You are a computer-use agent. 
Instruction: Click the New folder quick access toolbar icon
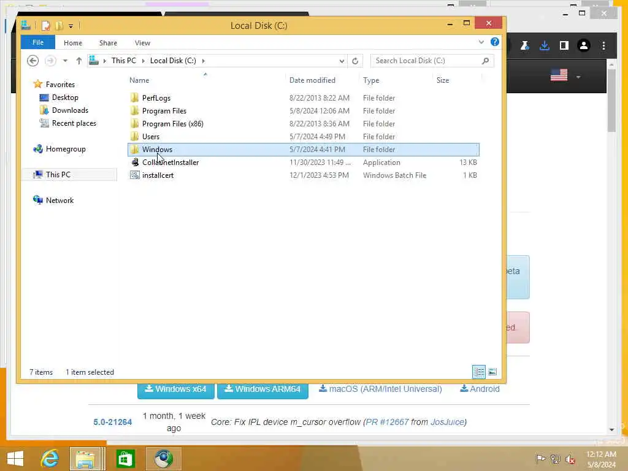(59, 26)
